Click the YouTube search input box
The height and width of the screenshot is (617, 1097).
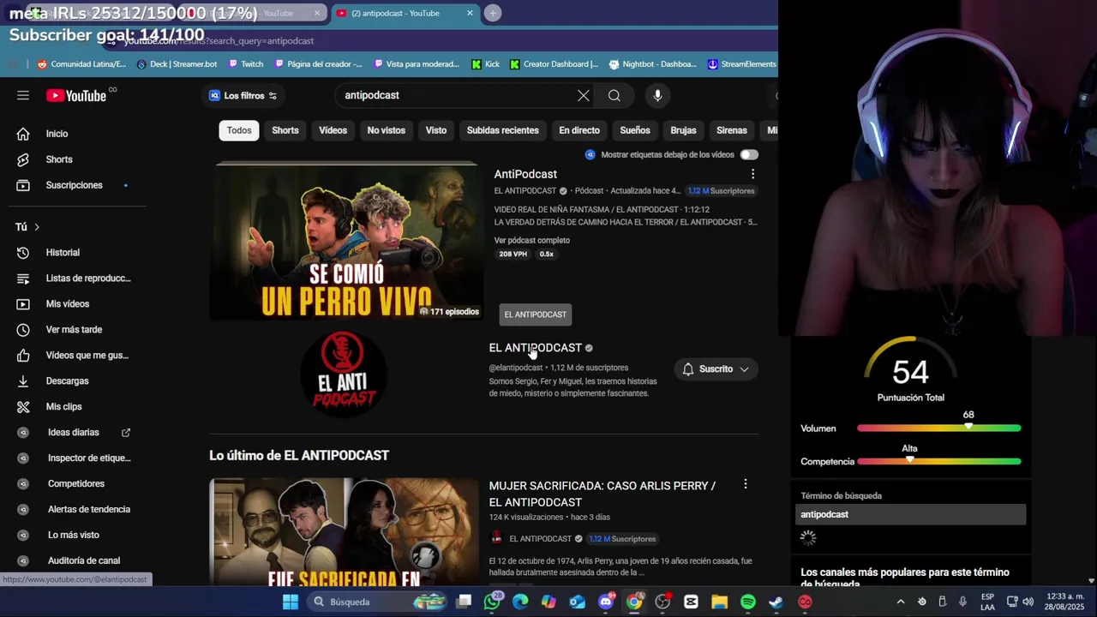[459, 95]
